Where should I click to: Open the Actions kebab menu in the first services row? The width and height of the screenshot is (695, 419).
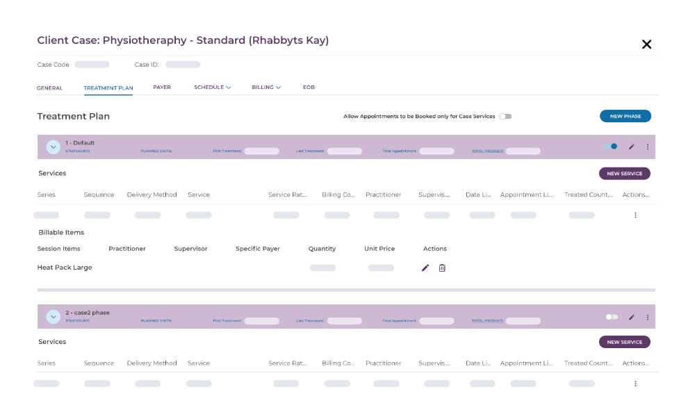coord(635,215)
